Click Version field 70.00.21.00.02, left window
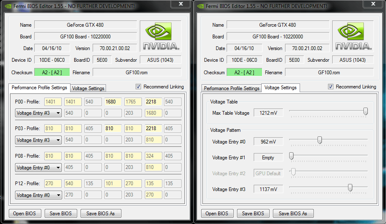The height and width of the screenshot is (224, 386). pos(115,48)
